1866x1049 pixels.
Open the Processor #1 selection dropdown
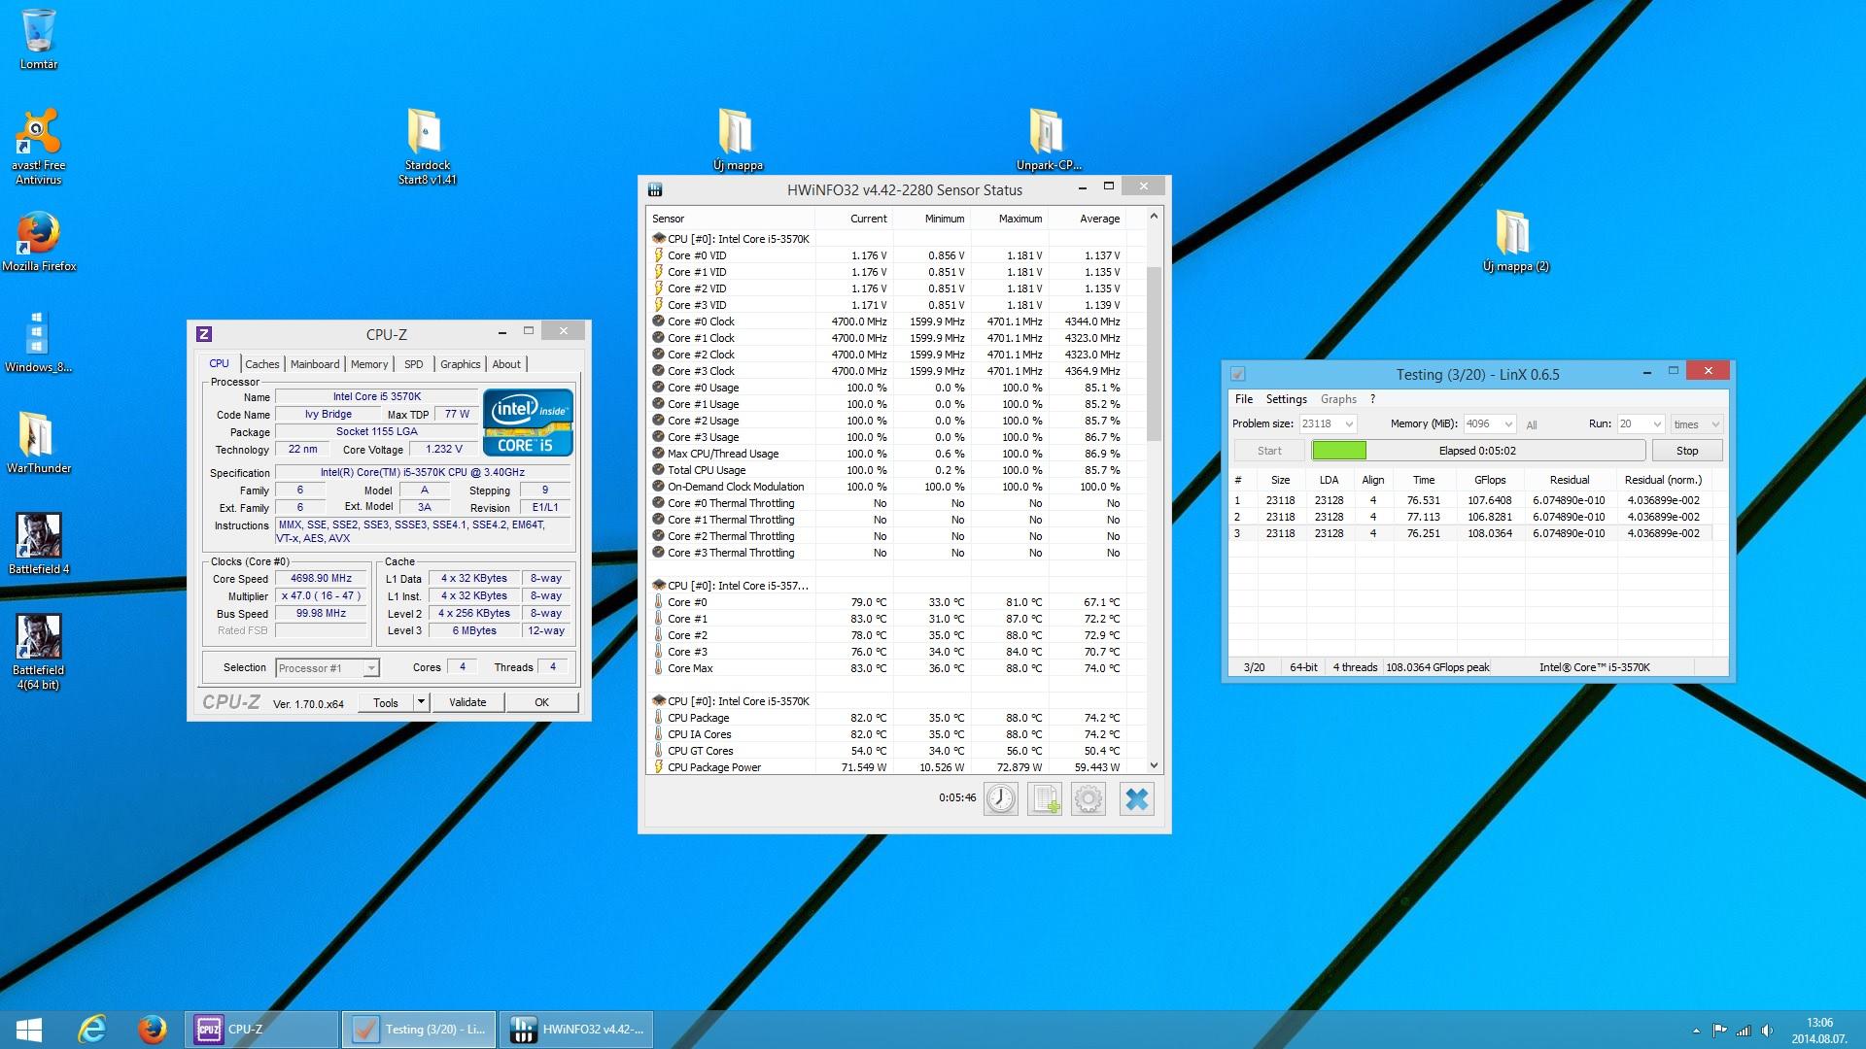tap(370, 668)
